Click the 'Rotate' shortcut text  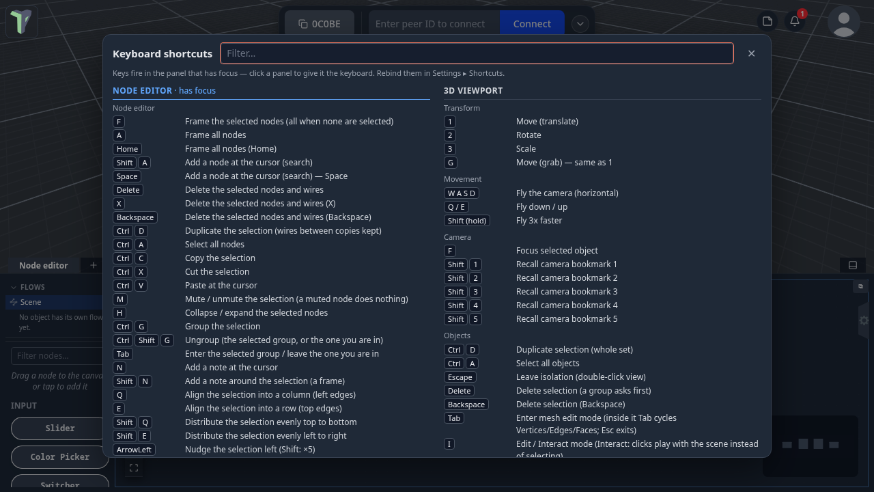[528, 135]
